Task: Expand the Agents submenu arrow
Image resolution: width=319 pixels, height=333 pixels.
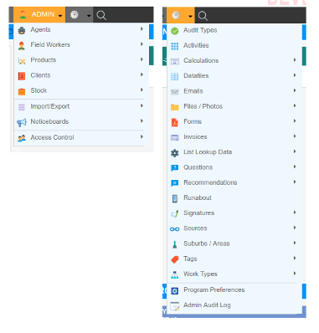Action: tap(141, 29)
